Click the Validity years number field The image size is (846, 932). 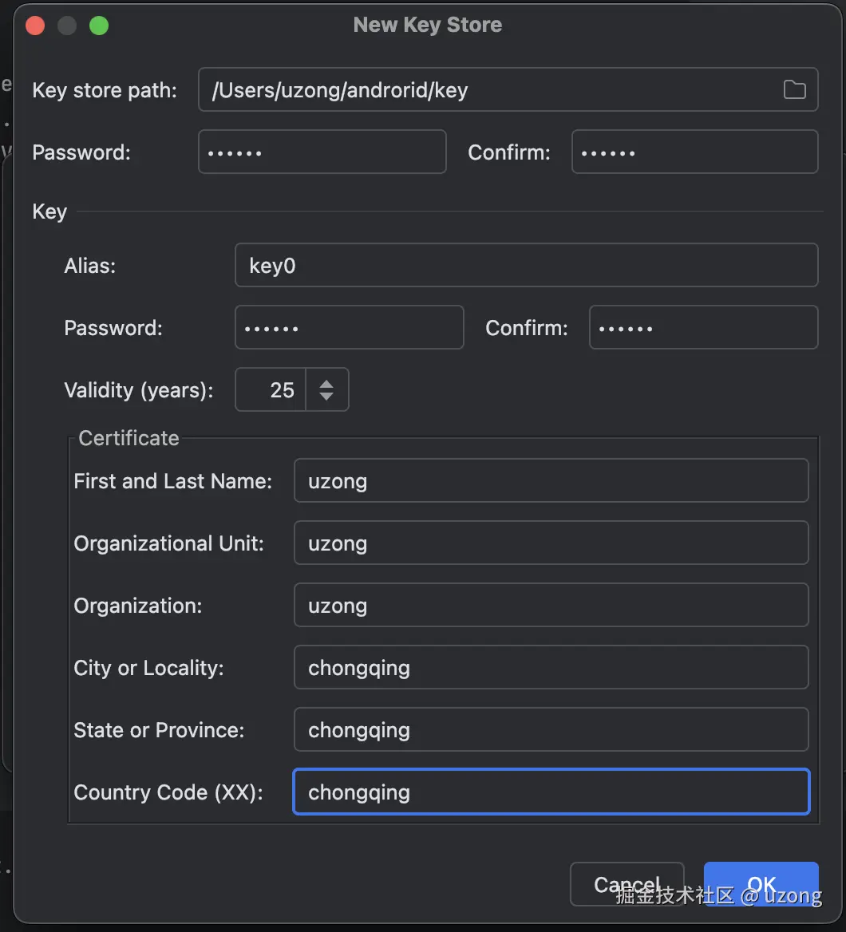click(271, 389)
